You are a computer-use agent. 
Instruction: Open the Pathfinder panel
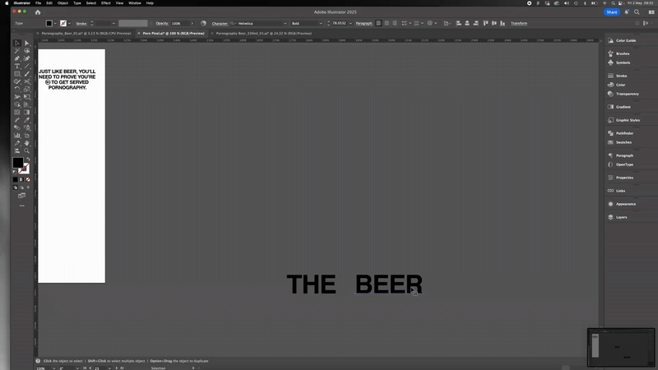point(624,133)
